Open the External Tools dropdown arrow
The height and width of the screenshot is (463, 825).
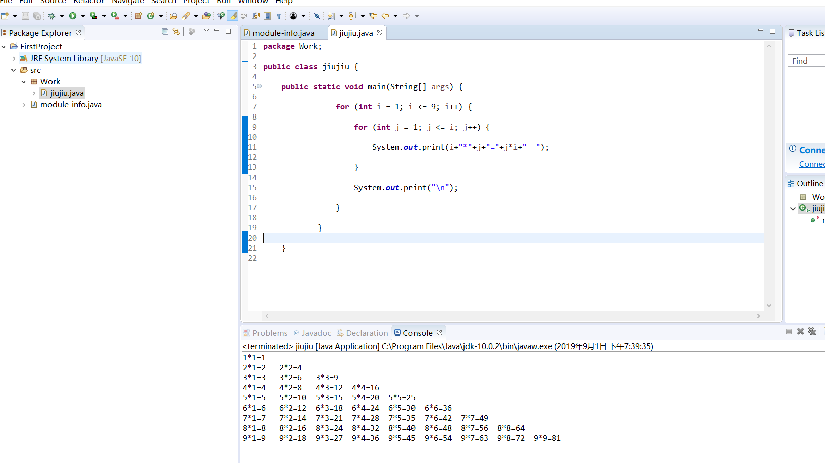125,16
